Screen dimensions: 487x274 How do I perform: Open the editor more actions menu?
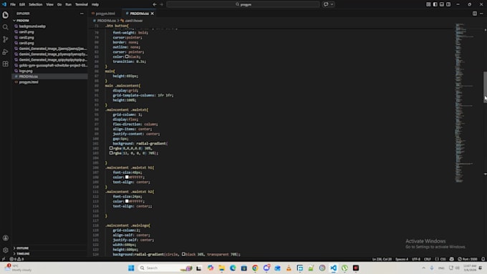481,14
